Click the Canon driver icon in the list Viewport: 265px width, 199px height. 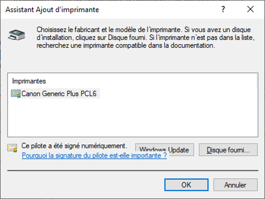tap(16, 94)
